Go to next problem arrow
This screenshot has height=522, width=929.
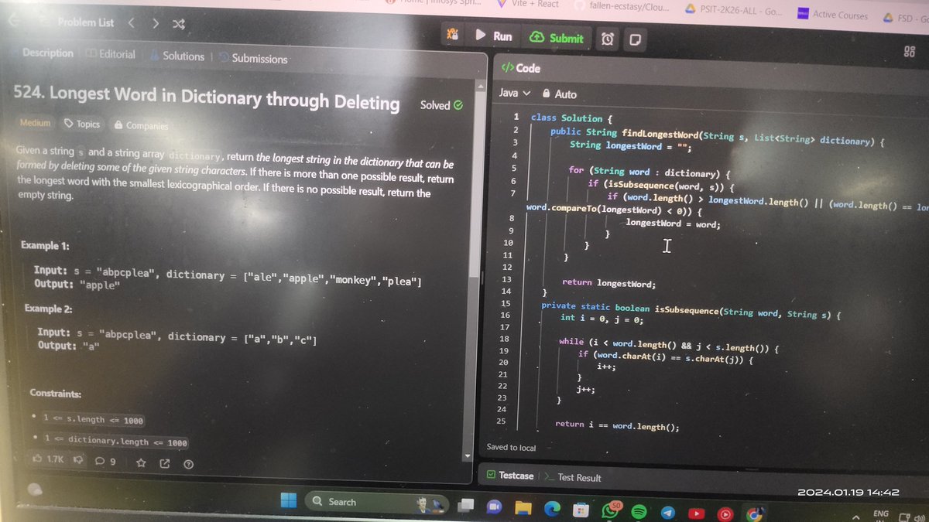click(x=156, y=23)
